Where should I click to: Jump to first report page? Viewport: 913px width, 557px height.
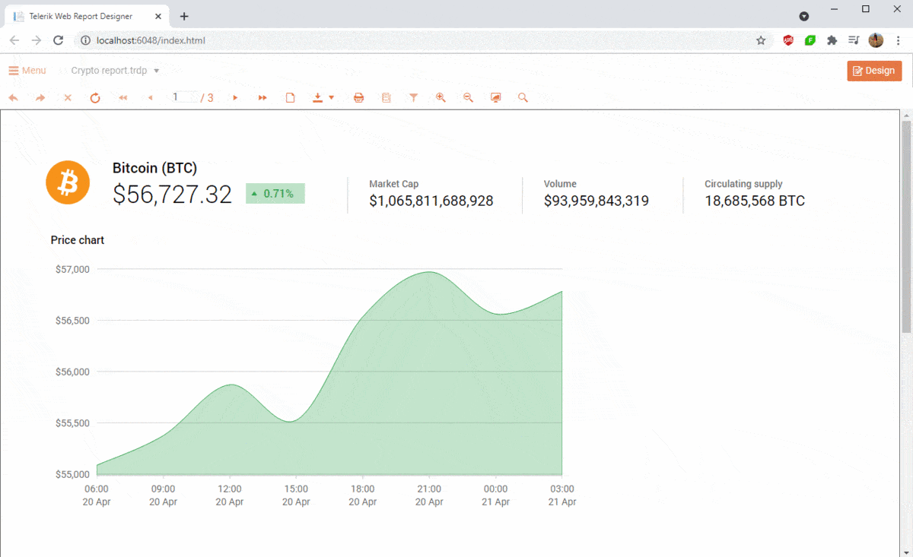point(122,97)
